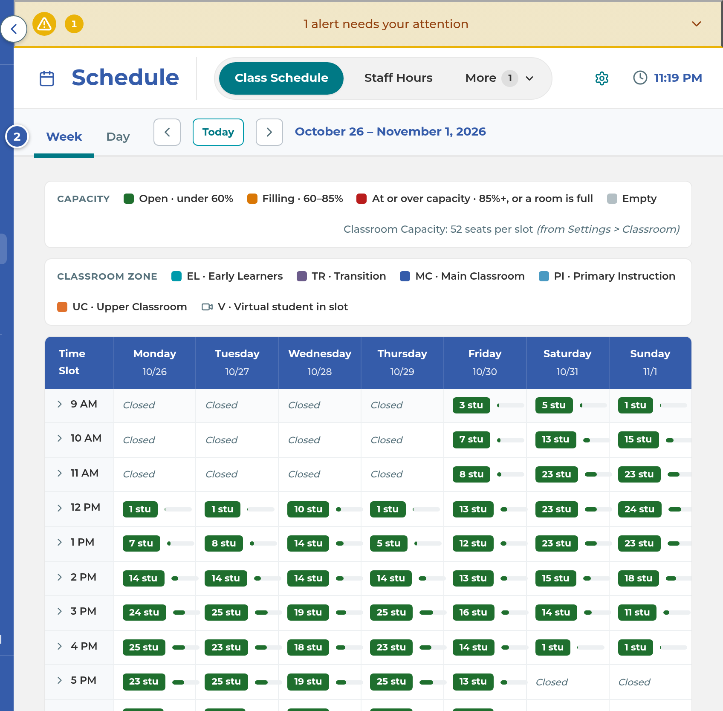Open Tuesday 4 PM 23 stu badge

[x=226, y=647]
